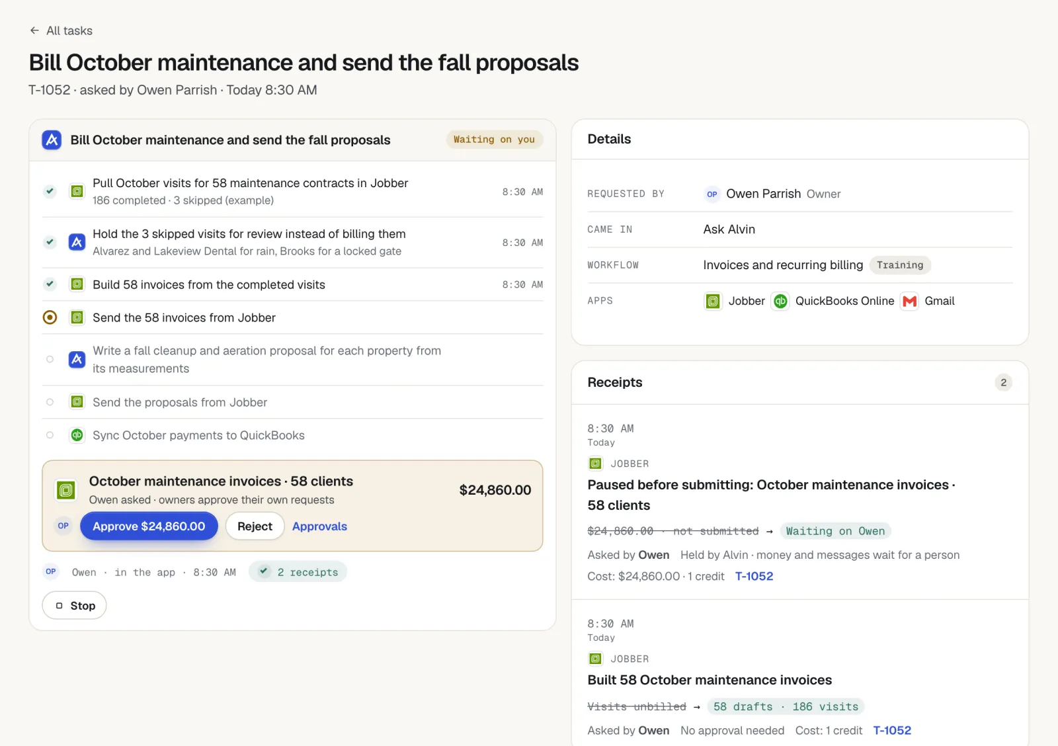Click the pending circle for Sync October payments
The width and height of the screenshot is (1058, 746).
click(x=50, y=435)
